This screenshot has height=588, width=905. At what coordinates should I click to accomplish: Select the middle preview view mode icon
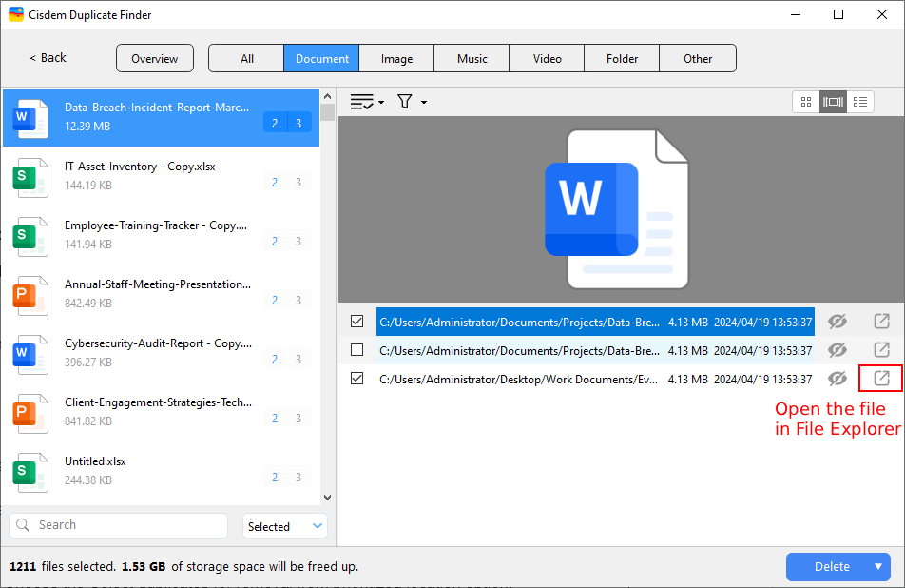833,102
